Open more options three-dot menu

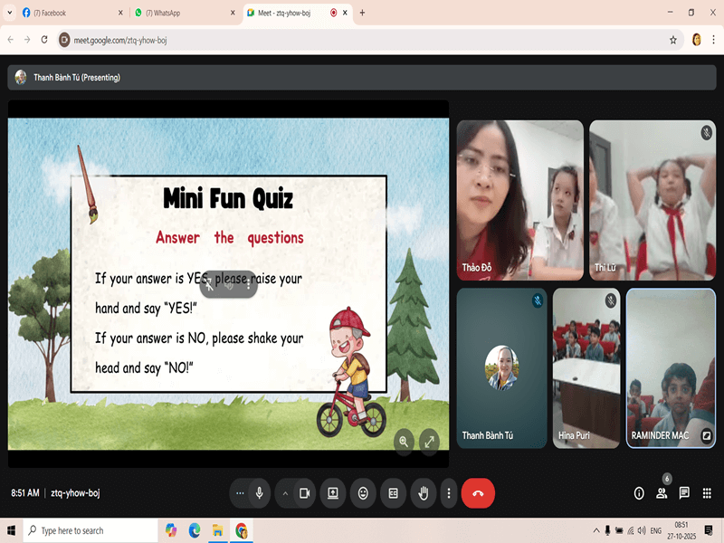448,493
